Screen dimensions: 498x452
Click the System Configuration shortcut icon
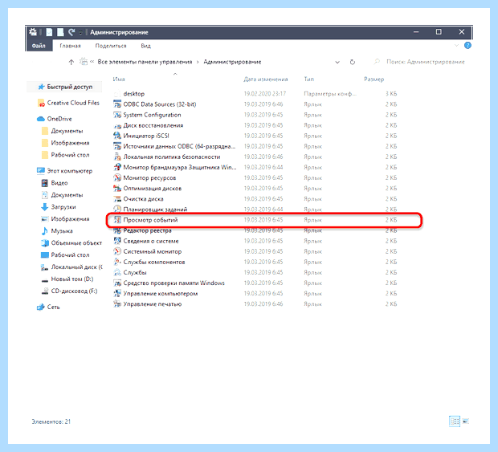[x=117, y=115]
